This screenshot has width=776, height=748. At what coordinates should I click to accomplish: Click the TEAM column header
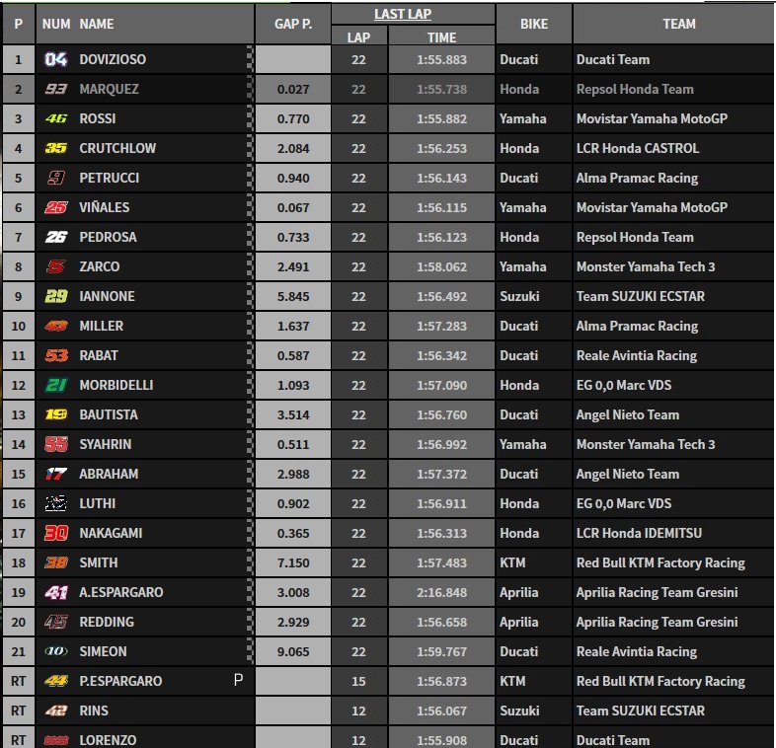tap(678, 23)
